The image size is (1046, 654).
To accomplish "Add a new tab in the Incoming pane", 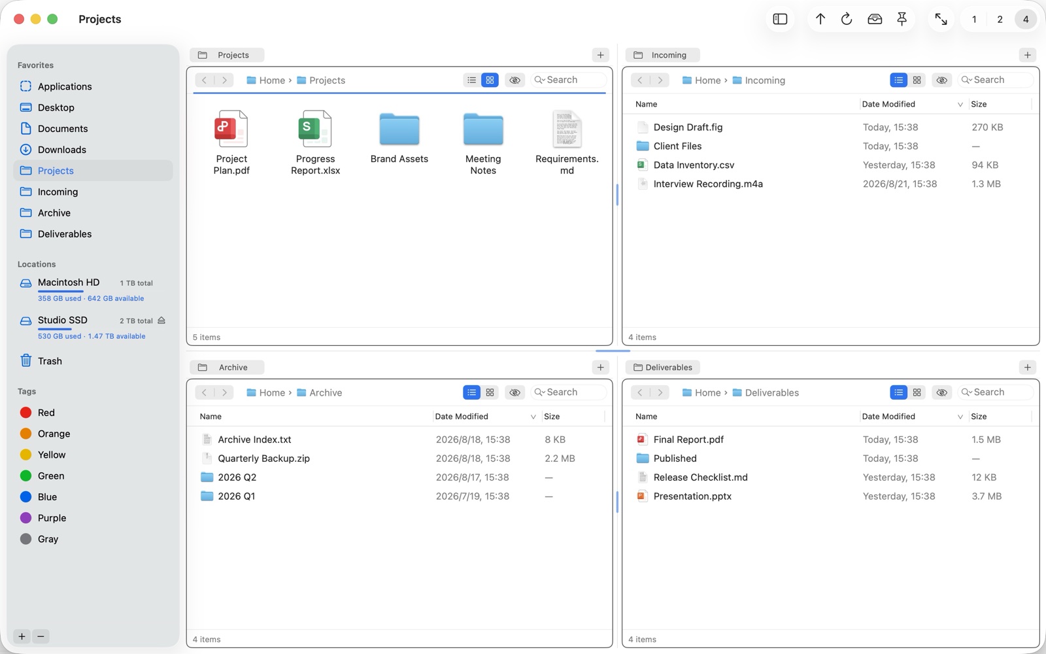I will click(x=1028, y=55).
